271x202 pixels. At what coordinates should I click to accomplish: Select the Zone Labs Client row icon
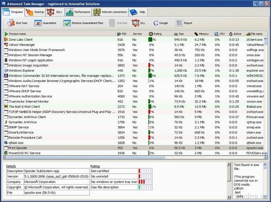[x=6, y=39]
